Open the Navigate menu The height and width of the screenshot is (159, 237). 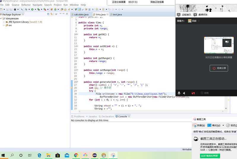(37, 5)
